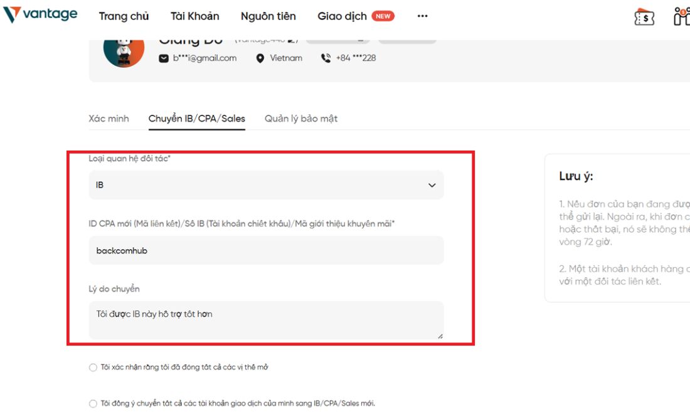Image resolution: width=690 pixels, height=414 pixels.
Task: Click the phone number icon
Action: pos(326,58)
